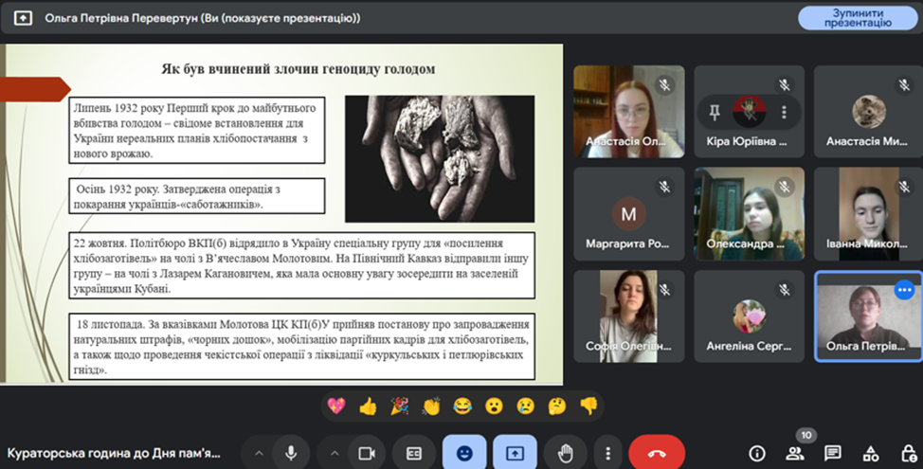Screen dimensions: 923x469
Task: Send thumbs up reaction
Action: pyautogui.click(x=368, y=406)
